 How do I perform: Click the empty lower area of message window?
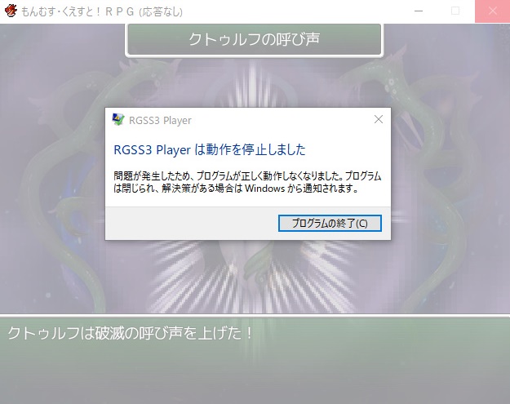click(255, 374)
